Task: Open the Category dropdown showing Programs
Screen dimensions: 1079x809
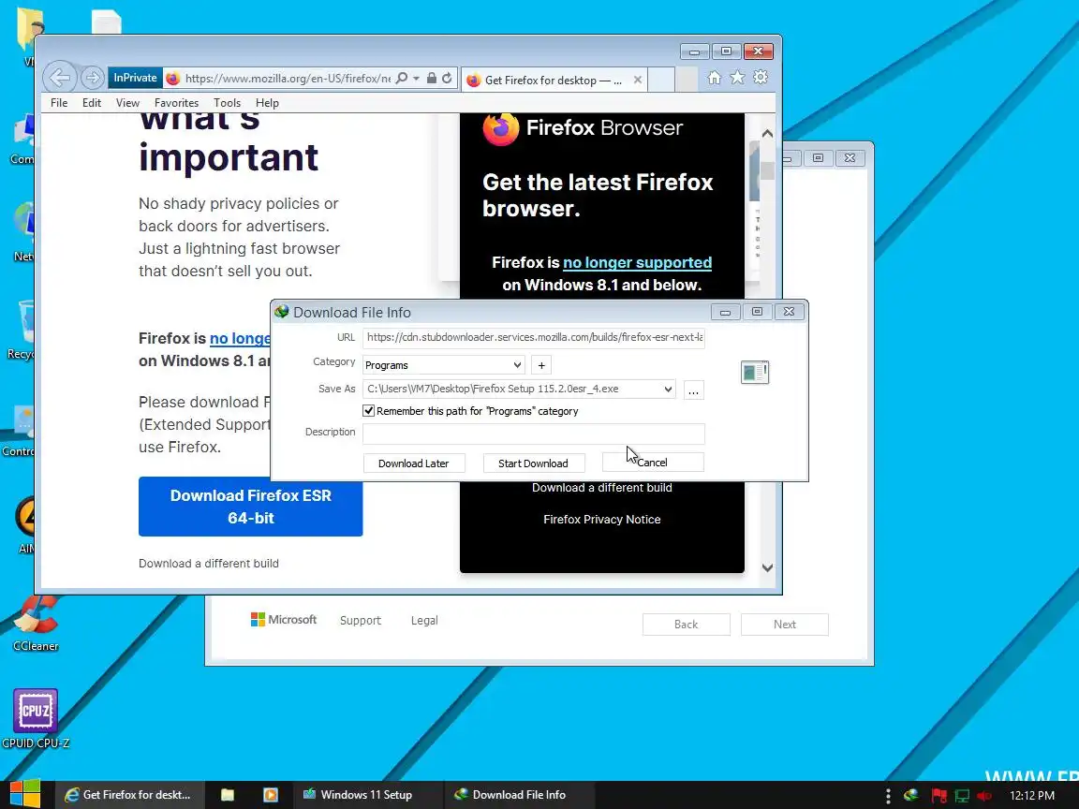Action: point(444,365)
